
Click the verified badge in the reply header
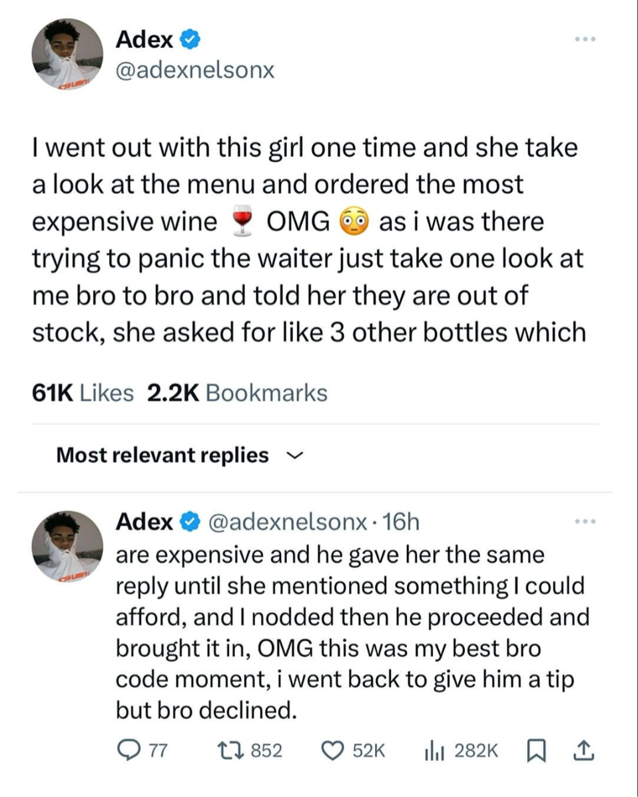point(189,522)
